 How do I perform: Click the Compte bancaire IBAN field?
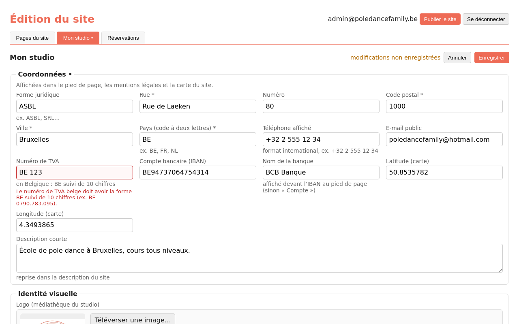[x=198, y=173]
